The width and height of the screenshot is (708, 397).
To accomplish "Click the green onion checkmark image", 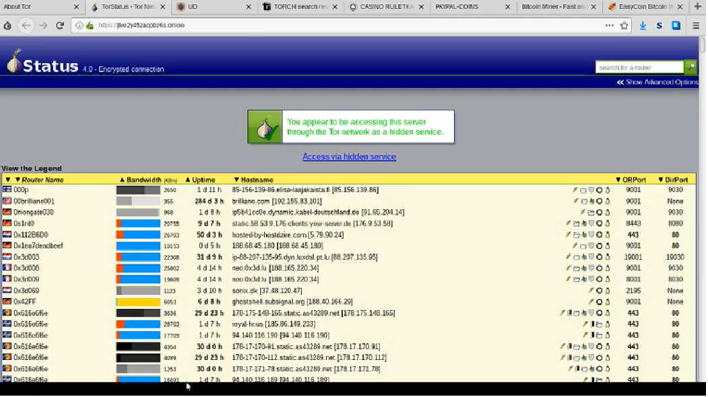I will click(265, 127).
